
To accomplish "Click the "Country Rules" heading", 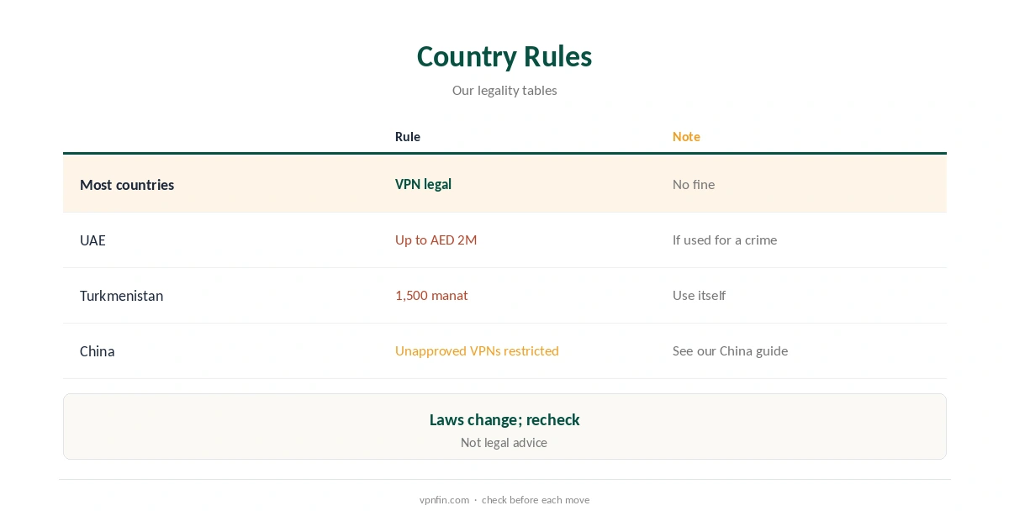I will 504,56.
